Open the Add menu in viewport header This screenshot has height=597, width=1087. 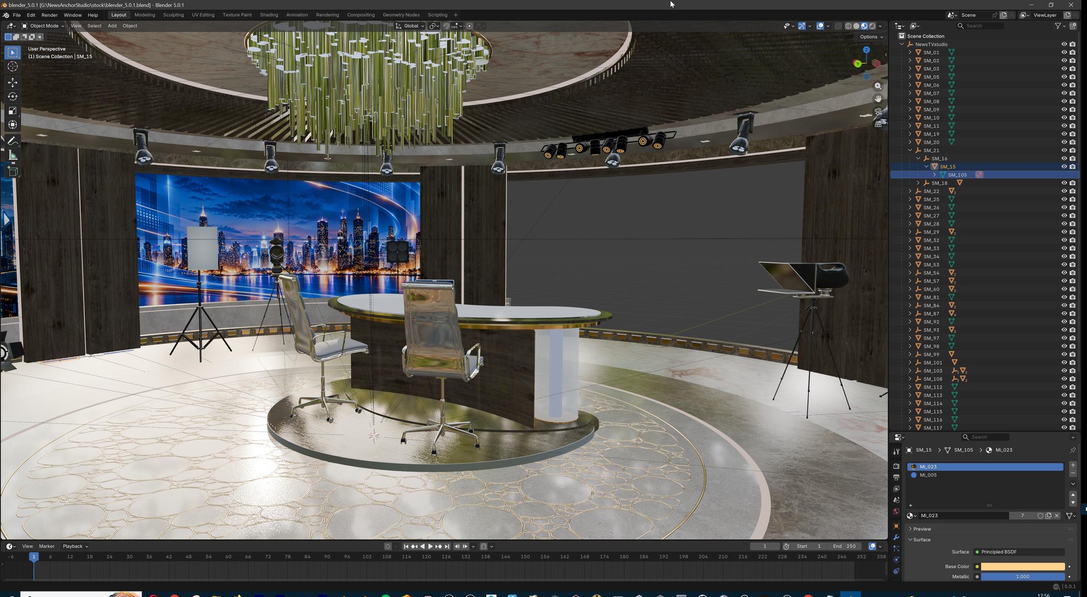[x=112, y=26]
